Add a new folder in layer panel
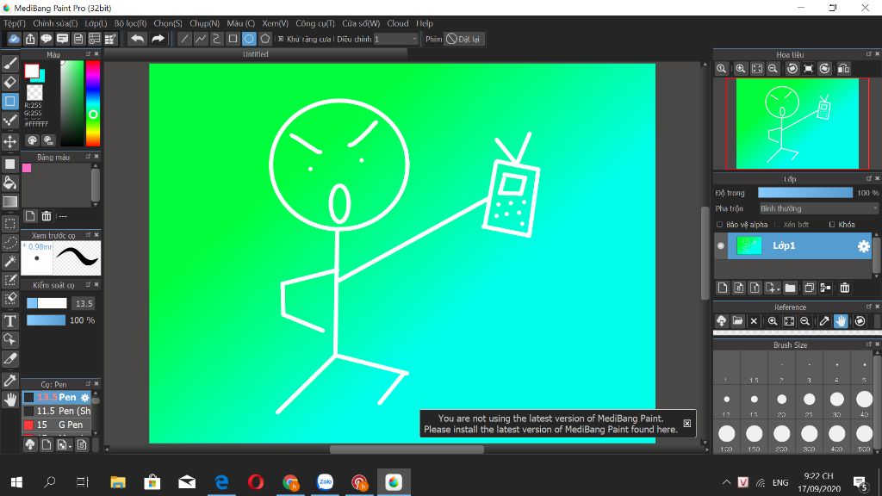 coord(791,288)
